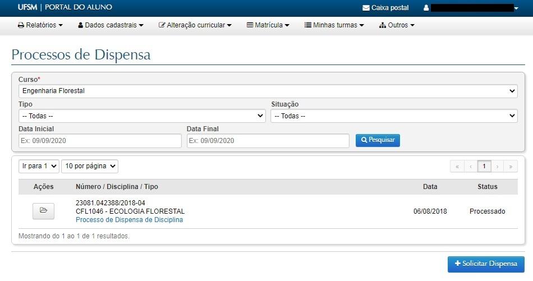This screenshot has height=281, width=533.
Task: Open the folder icon in Ações column
Action: tap(43, 211)
